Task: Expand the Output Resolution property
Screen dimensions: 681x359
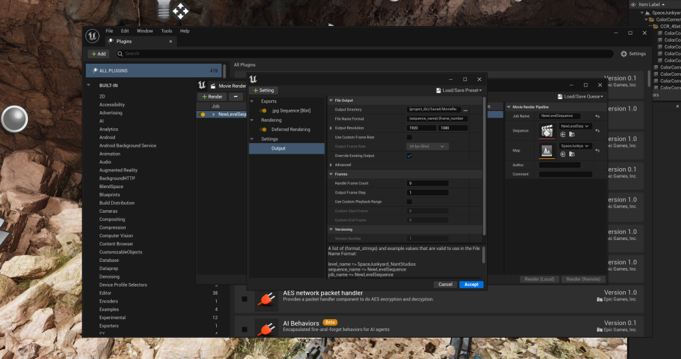Action: 331,128
